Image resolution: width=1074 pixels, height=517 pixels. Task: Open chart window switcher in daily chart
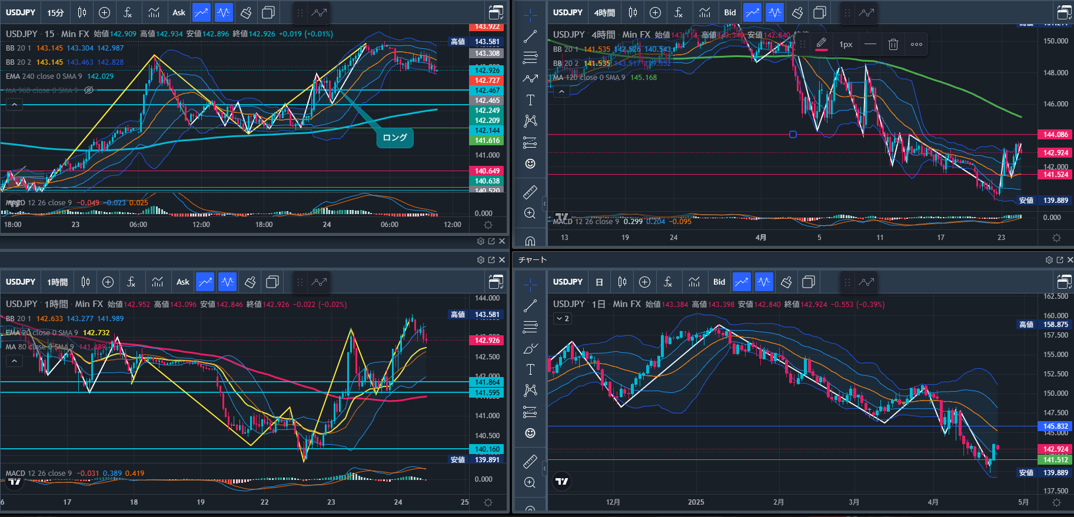pyautogui.click(x=1065, y=282)
